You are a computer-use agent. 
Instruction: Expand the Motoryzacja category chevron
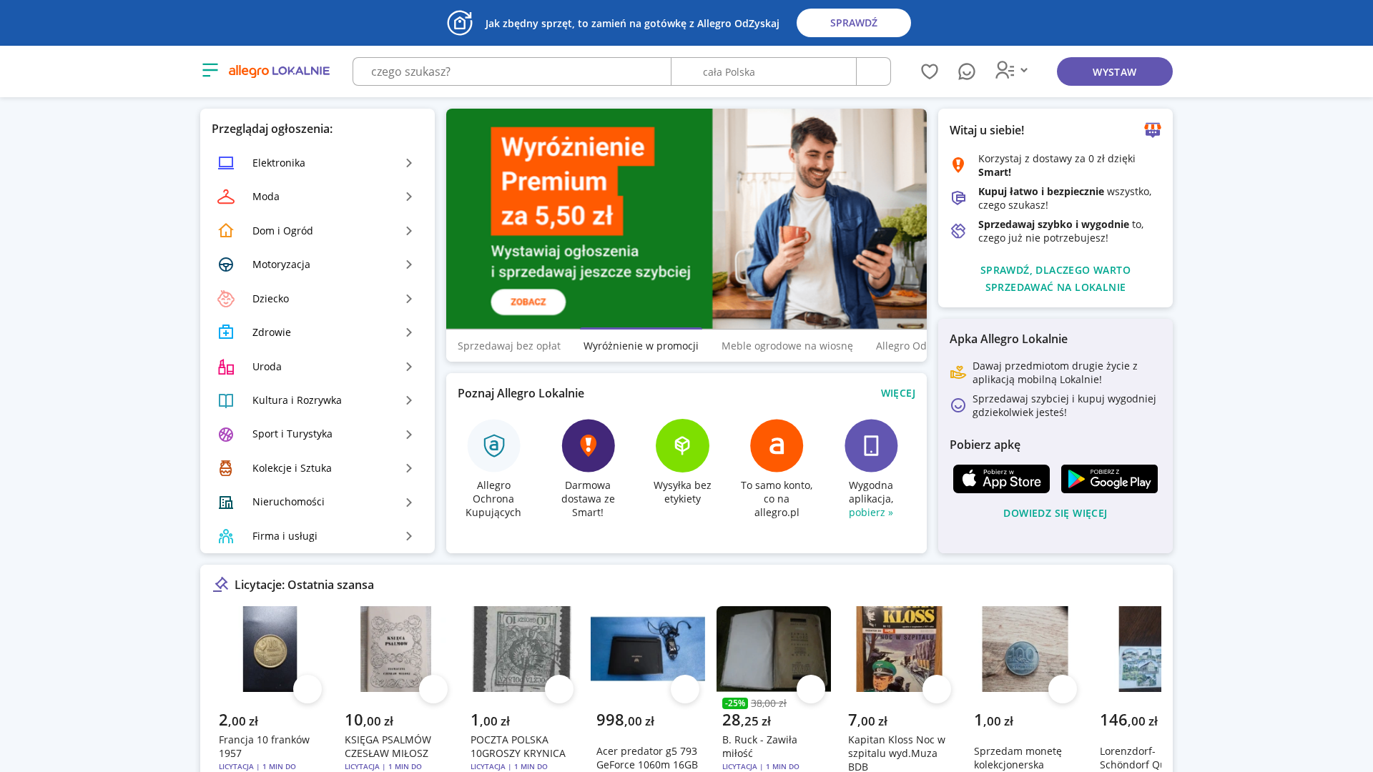pyautogui.click(x=409, y=264)
